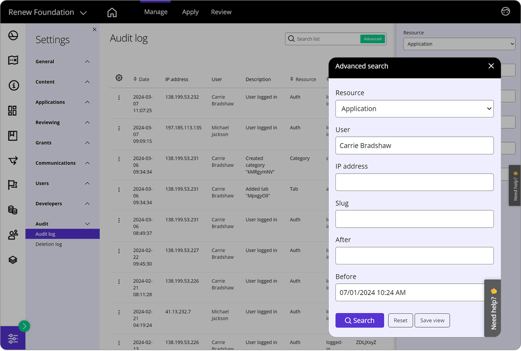The image size is (521, 351).
Task: Open the users icon in left sidebar
Action: [x=13, y=234]
